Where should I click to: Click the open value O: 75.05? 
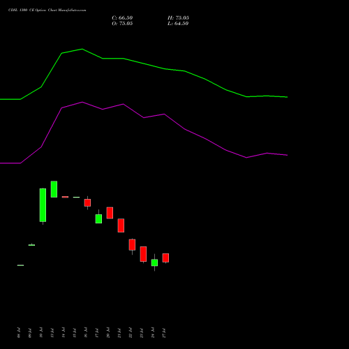coord(122,24)
